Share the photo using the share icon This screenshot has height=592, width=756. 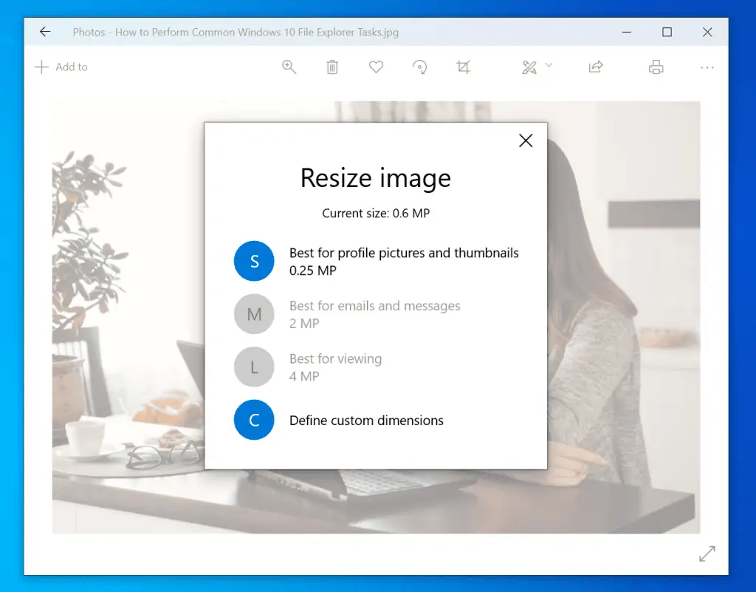click(596, 67)
